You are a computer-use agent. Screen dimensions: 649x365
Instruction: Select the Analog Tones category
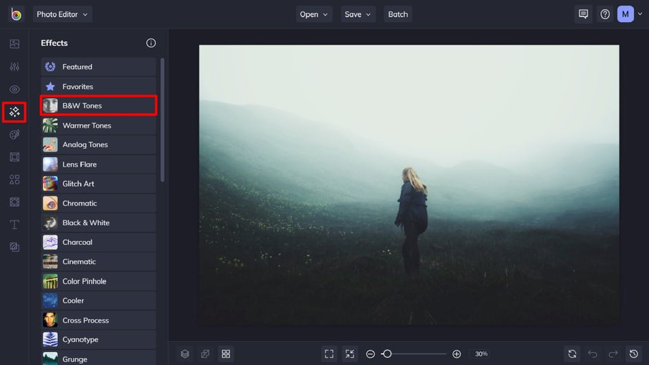tap(98, 145)
